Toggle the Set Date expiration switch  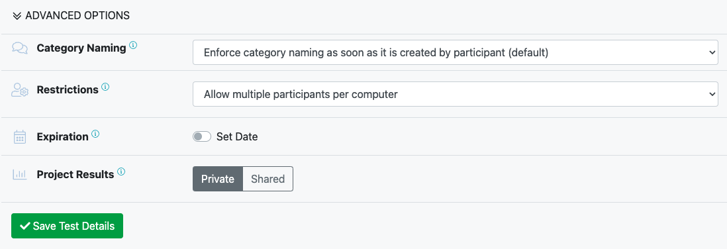point(202,136)
